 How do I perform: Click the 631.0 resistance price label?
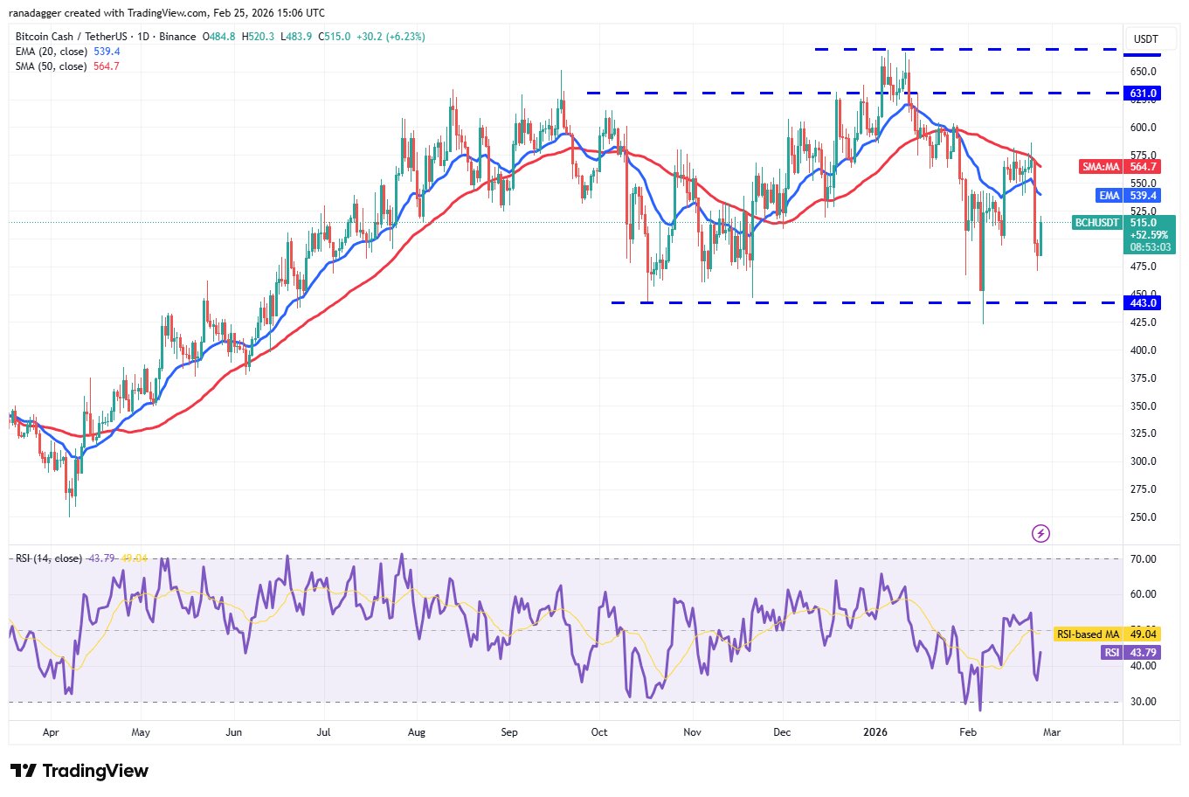(1143, 94)
